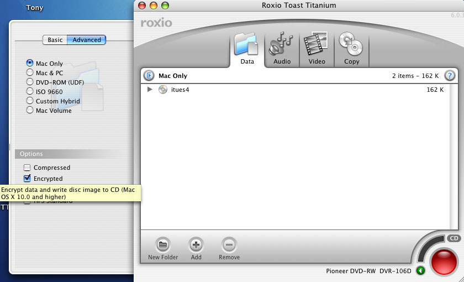This screenshot has height=282, width=464.
Task: Click the Mac Only format heading
Action: pos(173,76)
